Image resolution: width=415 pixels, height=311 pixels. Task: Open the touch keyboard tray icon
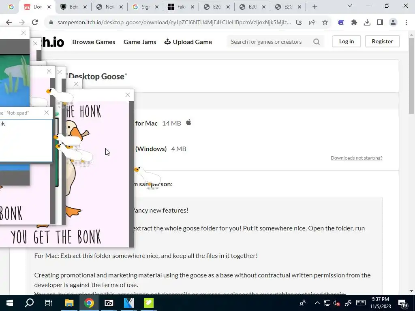[361, 303]
